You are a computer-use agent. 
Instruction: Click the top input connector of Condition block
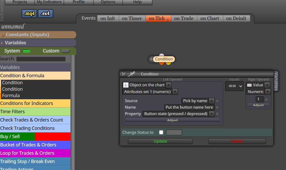click(x=162, y=55)
